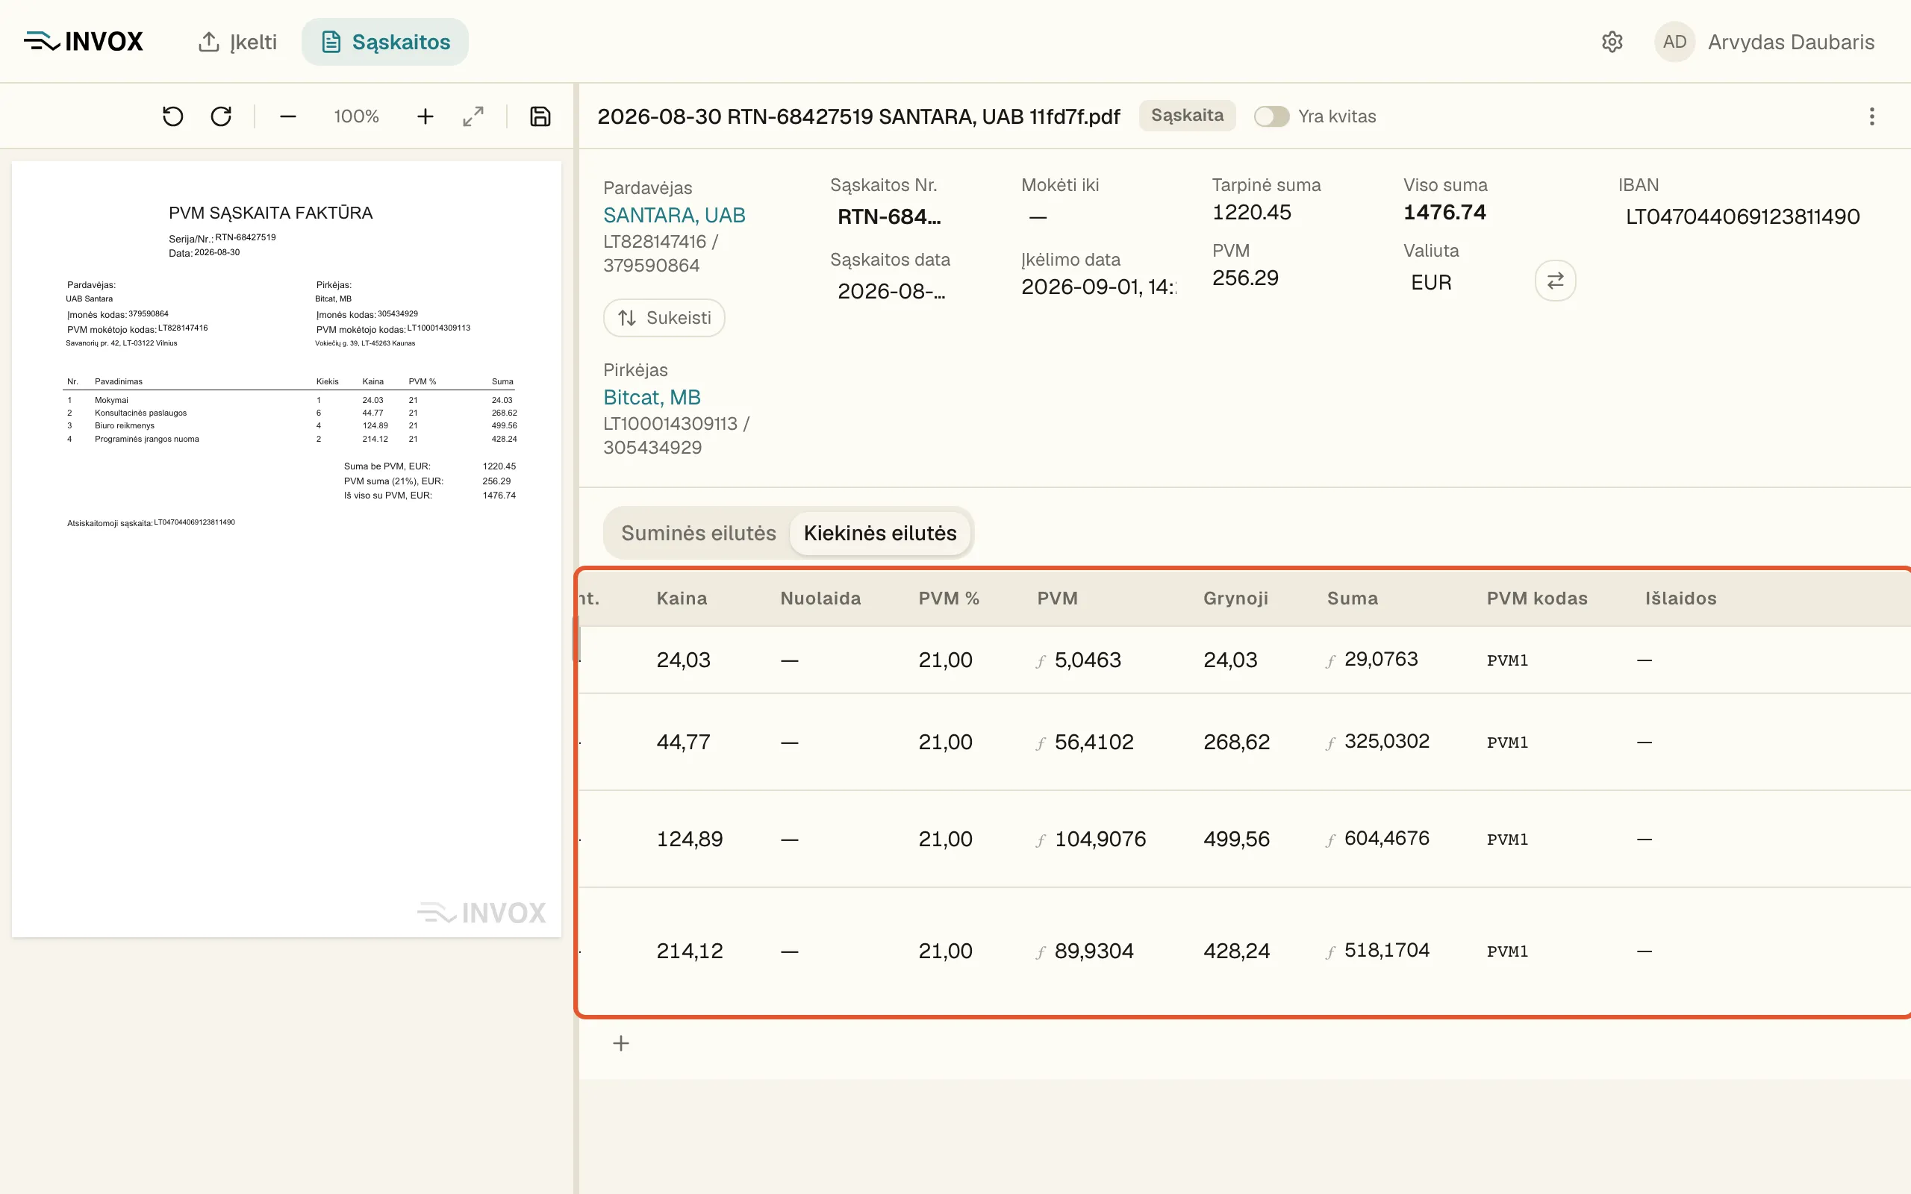Click the PVM amount 256.29

pyautogui.click(x=1245, y=278)
